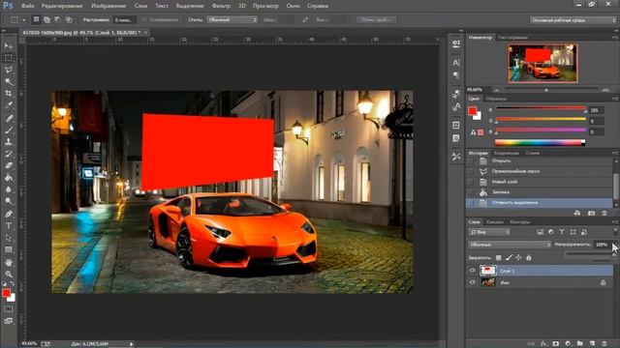Image resolution: width=620 pixels, height=348 pixels.
Task: Select the Eyedropper tool
Action: pyautogui.click(x=9, y=105)
